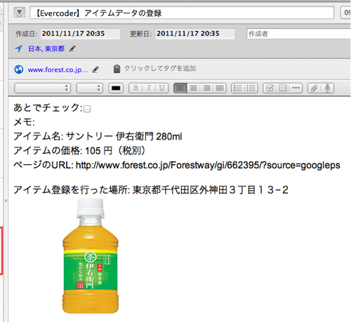Click the green tea bottle image
The height and width of the screenshot is (322, 351).
[x=91, y=256]
